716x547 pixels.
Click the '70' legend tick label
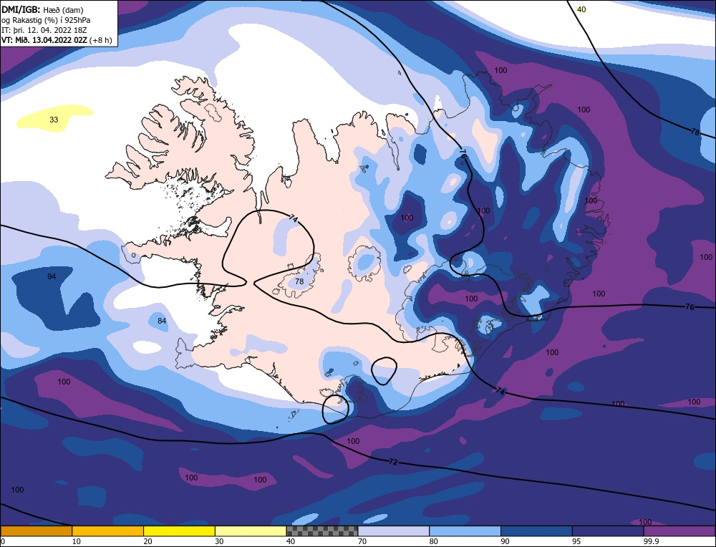point(362,541)
